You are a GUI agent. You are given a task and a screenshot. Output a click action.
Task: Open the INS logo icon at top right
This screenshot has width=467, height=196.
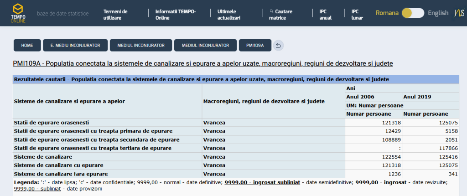(459, 13)
